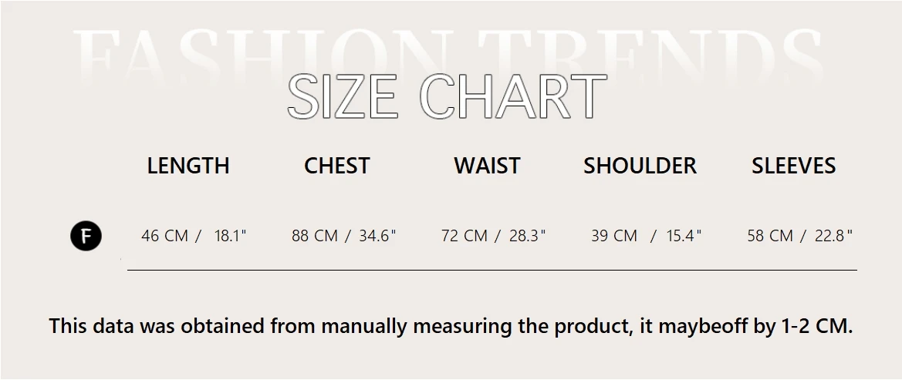Select the SLEEVES column header
902x380 pixels.
tap(793, 166)
